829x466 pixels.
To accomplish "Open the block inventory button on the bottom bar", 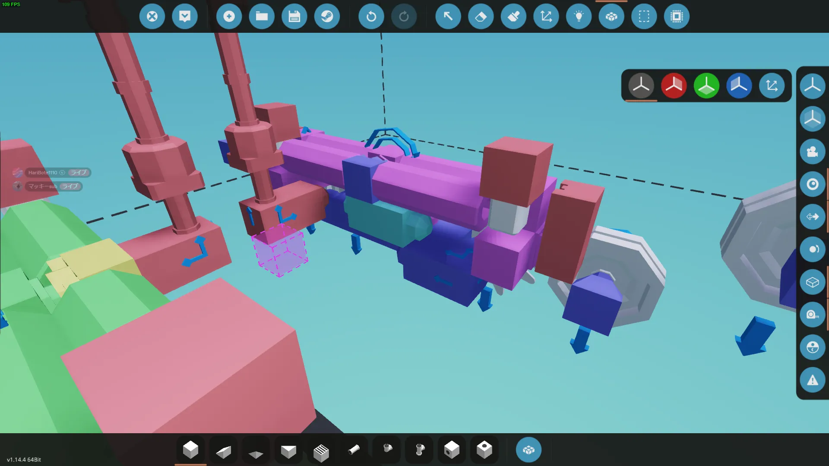I will coord(528,450).
